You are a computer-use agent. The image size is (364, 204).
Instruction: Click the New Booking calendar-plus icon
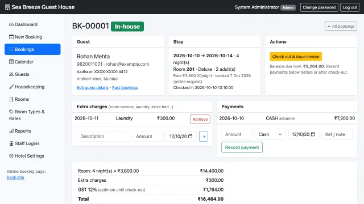pos(11,37)
